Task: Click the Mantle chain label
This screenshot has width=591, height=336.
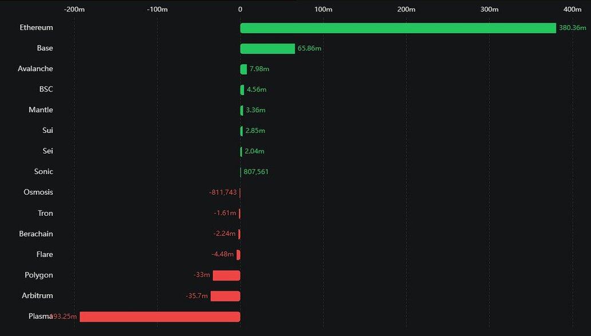Action: [x=41, y=110]
